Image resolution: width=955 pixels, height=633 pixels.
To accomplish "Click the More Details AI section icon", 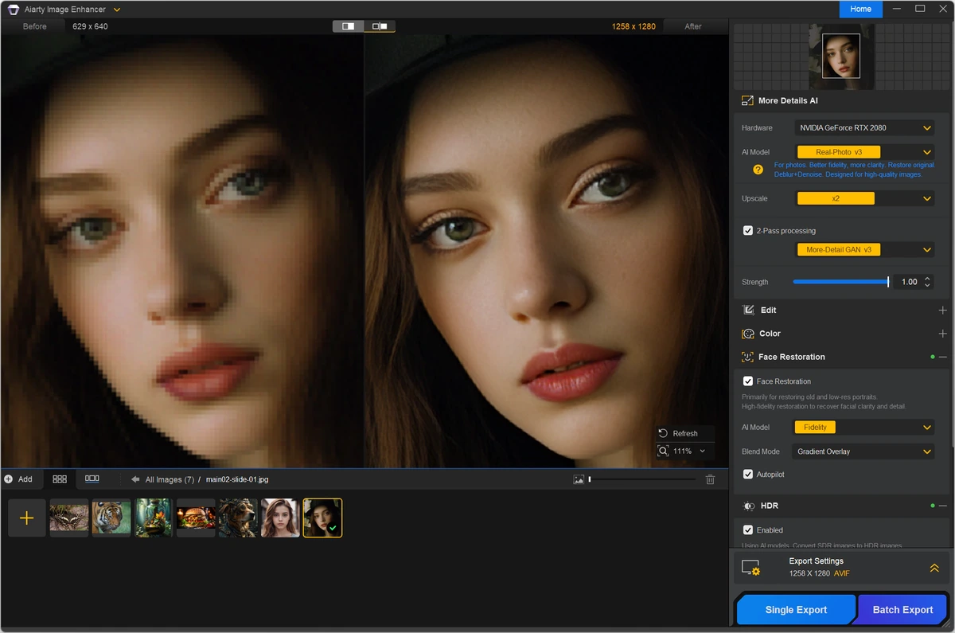I will pyautogui.click(x=747, y=101).
